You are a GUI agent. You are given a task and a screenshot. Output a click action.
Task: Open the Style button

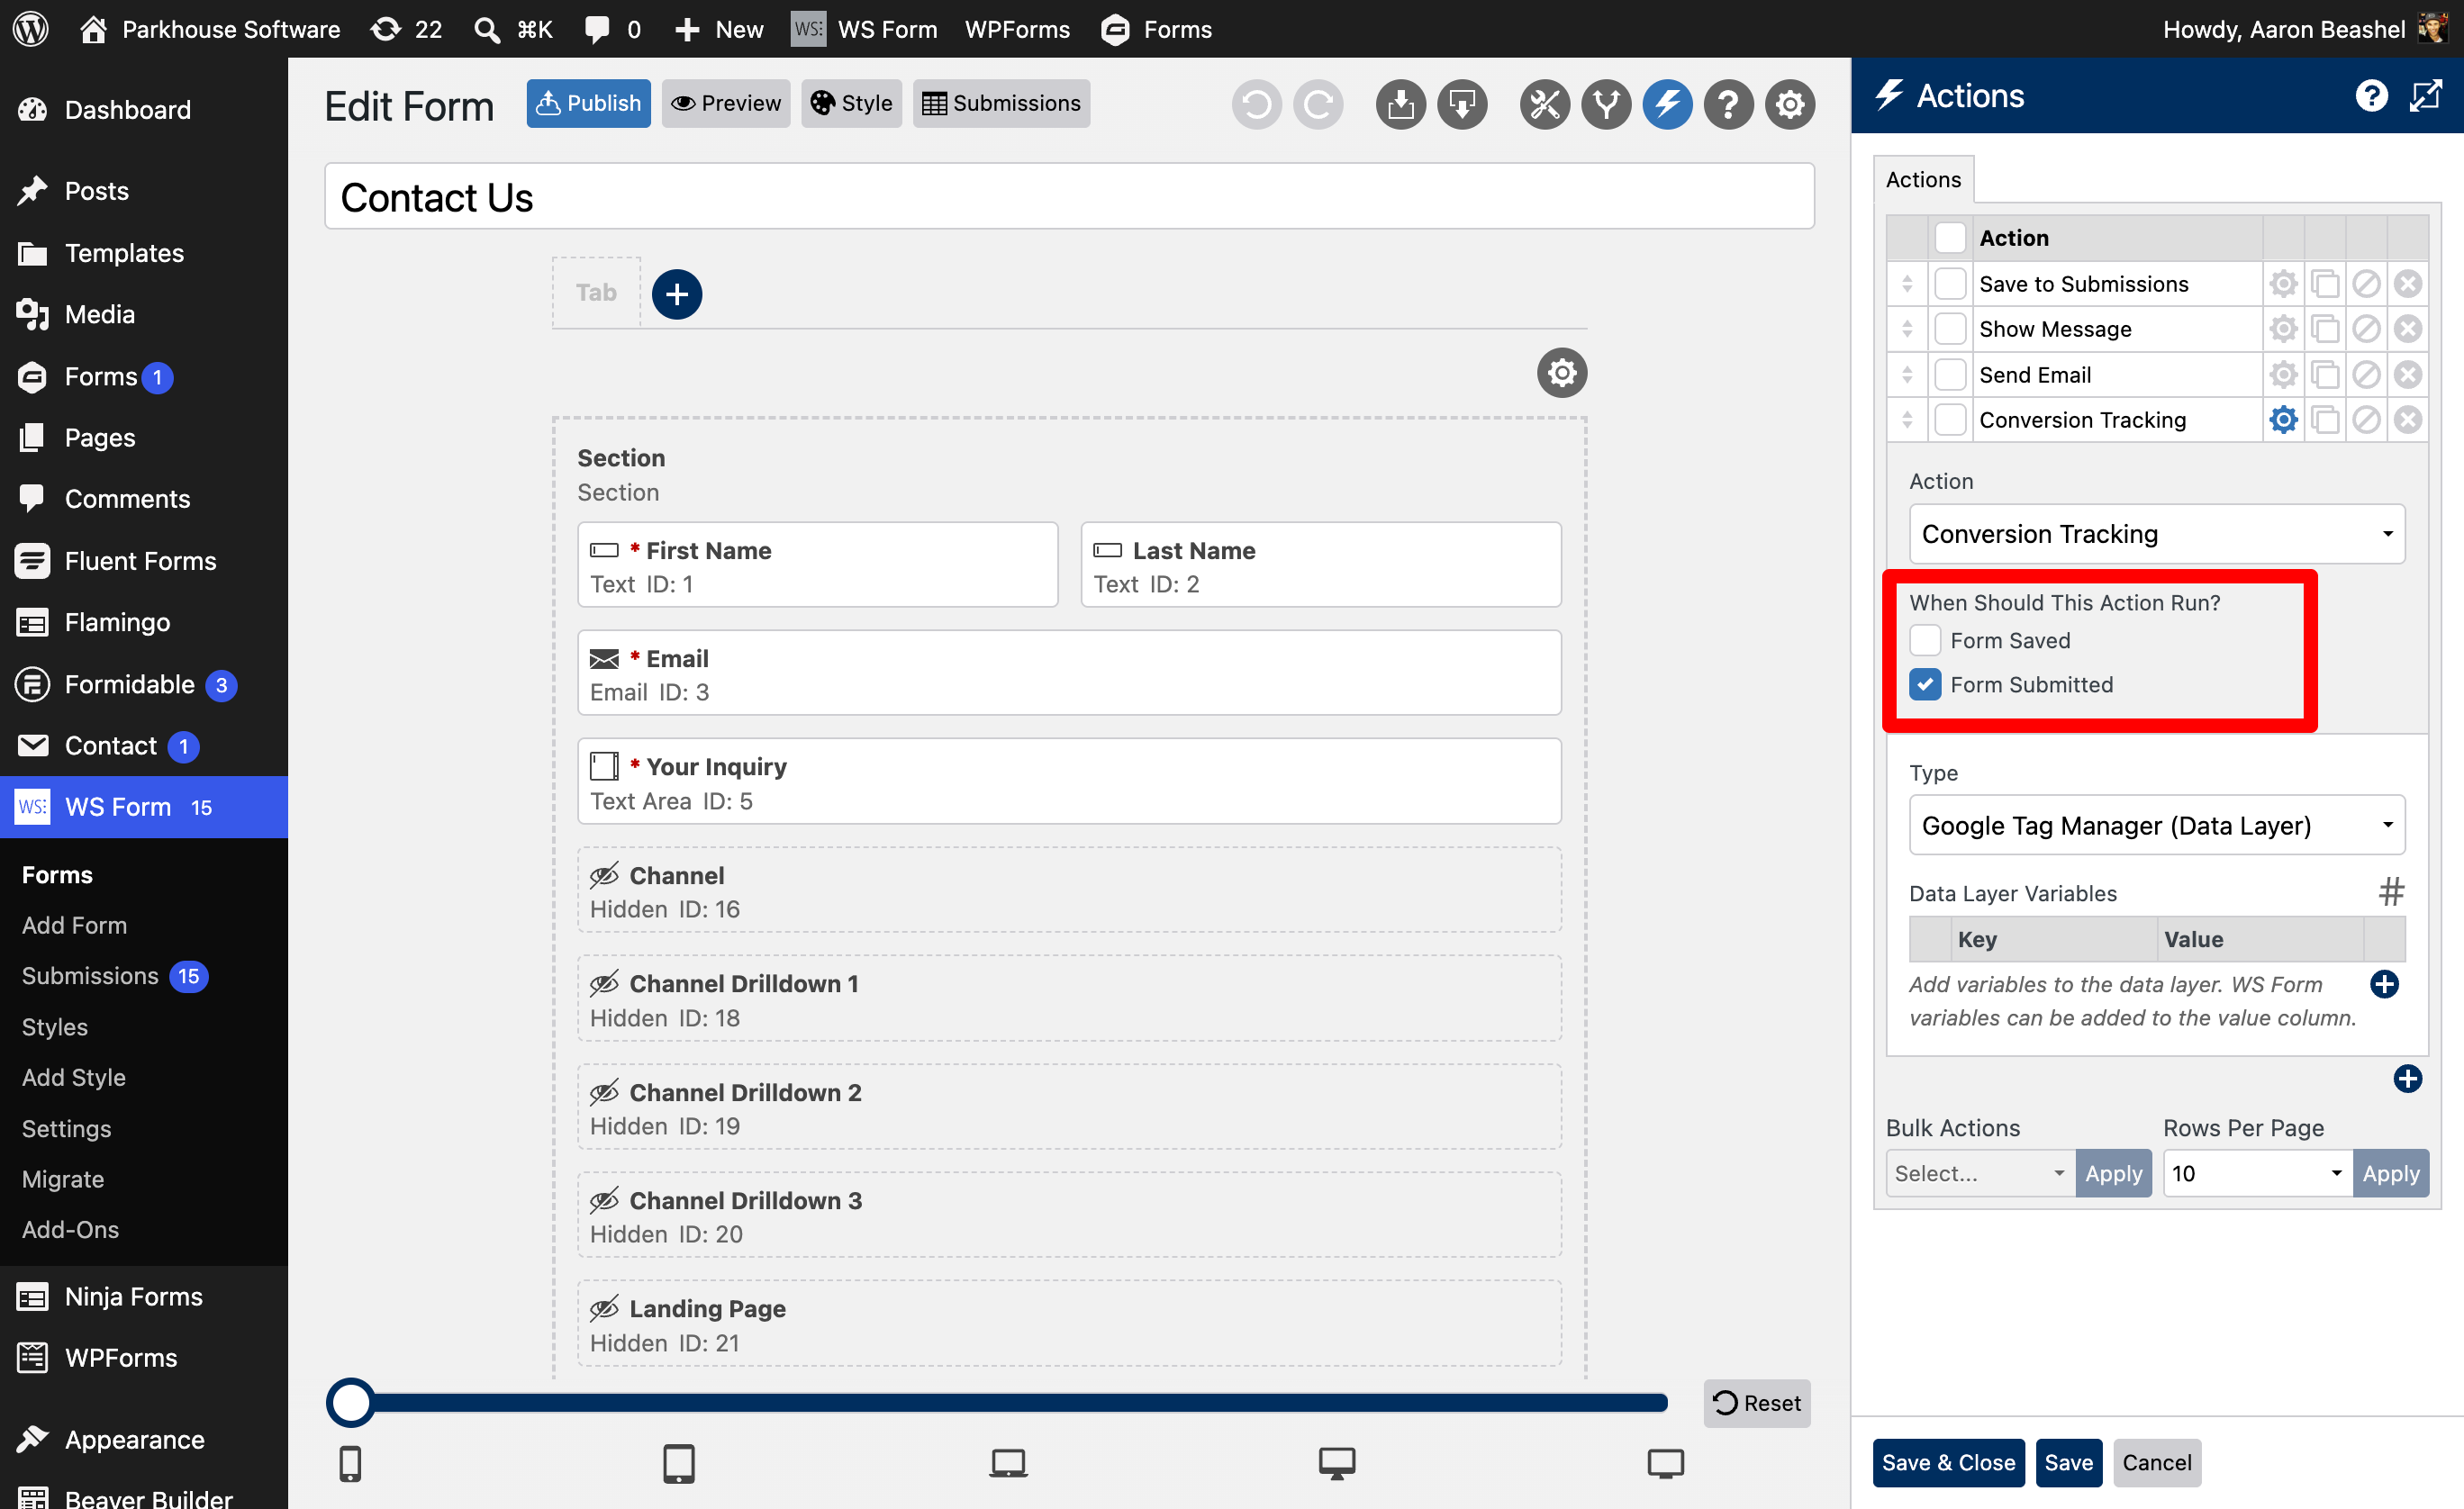coord(851,103)
